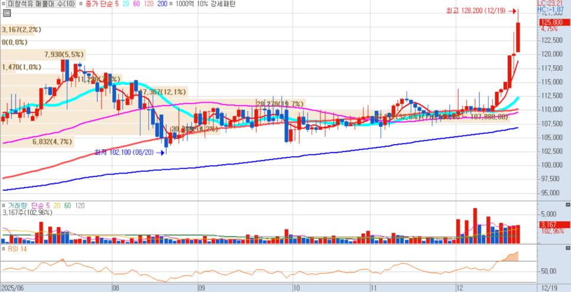Open the grid table icon below chart title

pos(7,14)
